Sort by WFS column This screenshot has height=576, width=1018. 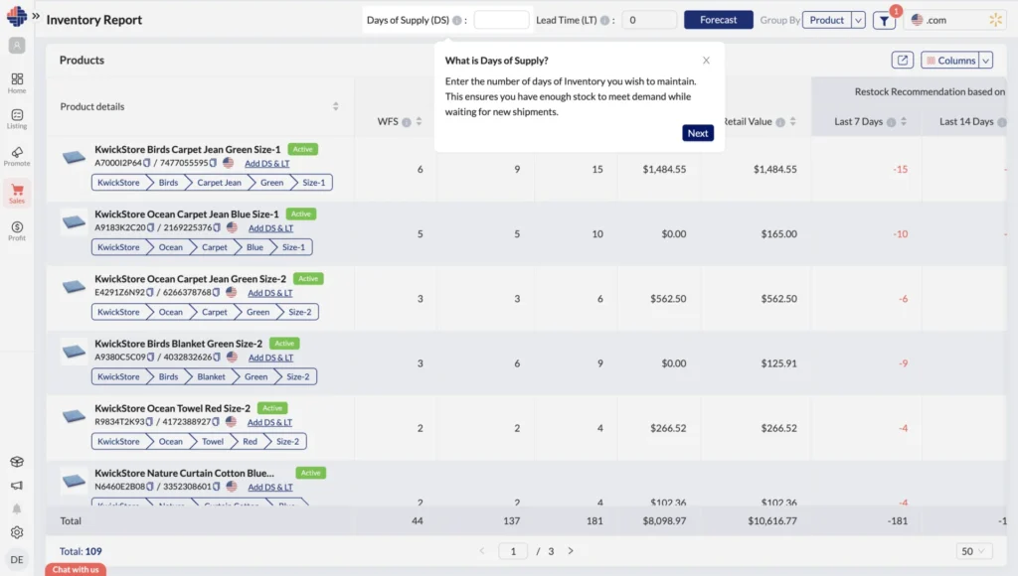click(x=419, y=122)
